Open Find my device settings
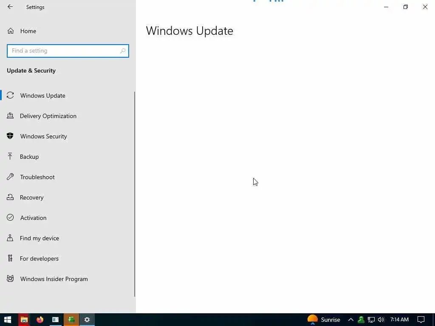 [68, 238]
